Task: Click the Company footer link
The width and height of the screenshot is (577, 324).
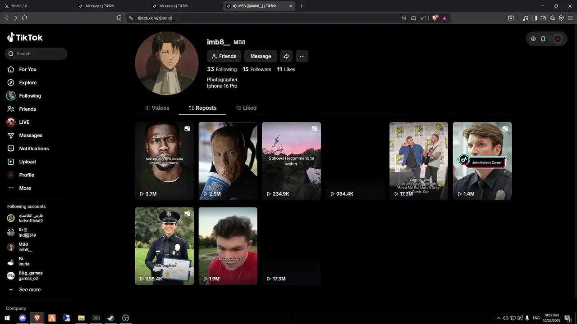Action: pos(16,309)
